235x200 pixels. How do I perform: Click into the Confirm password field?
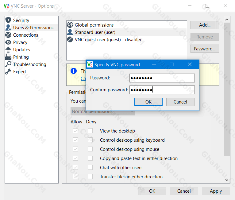pos(162,90)
